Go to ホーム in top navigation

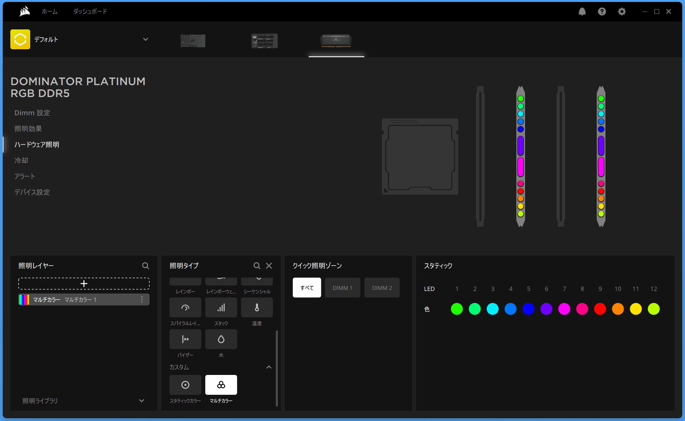coord(50,12)
